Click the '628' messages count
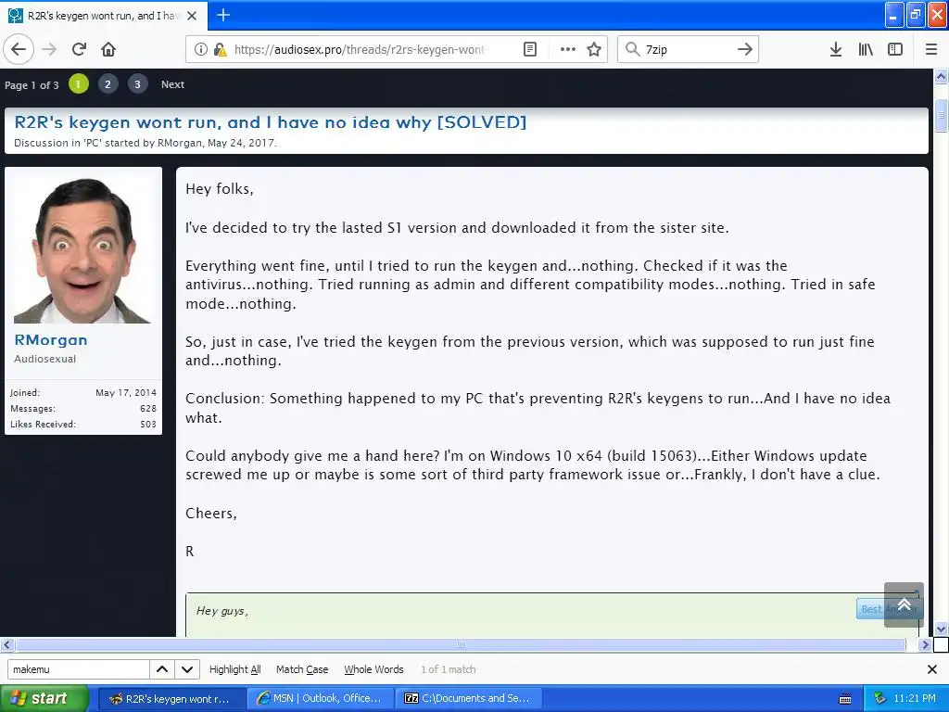The height and width of the screenshot is (712, 949). 148,408
